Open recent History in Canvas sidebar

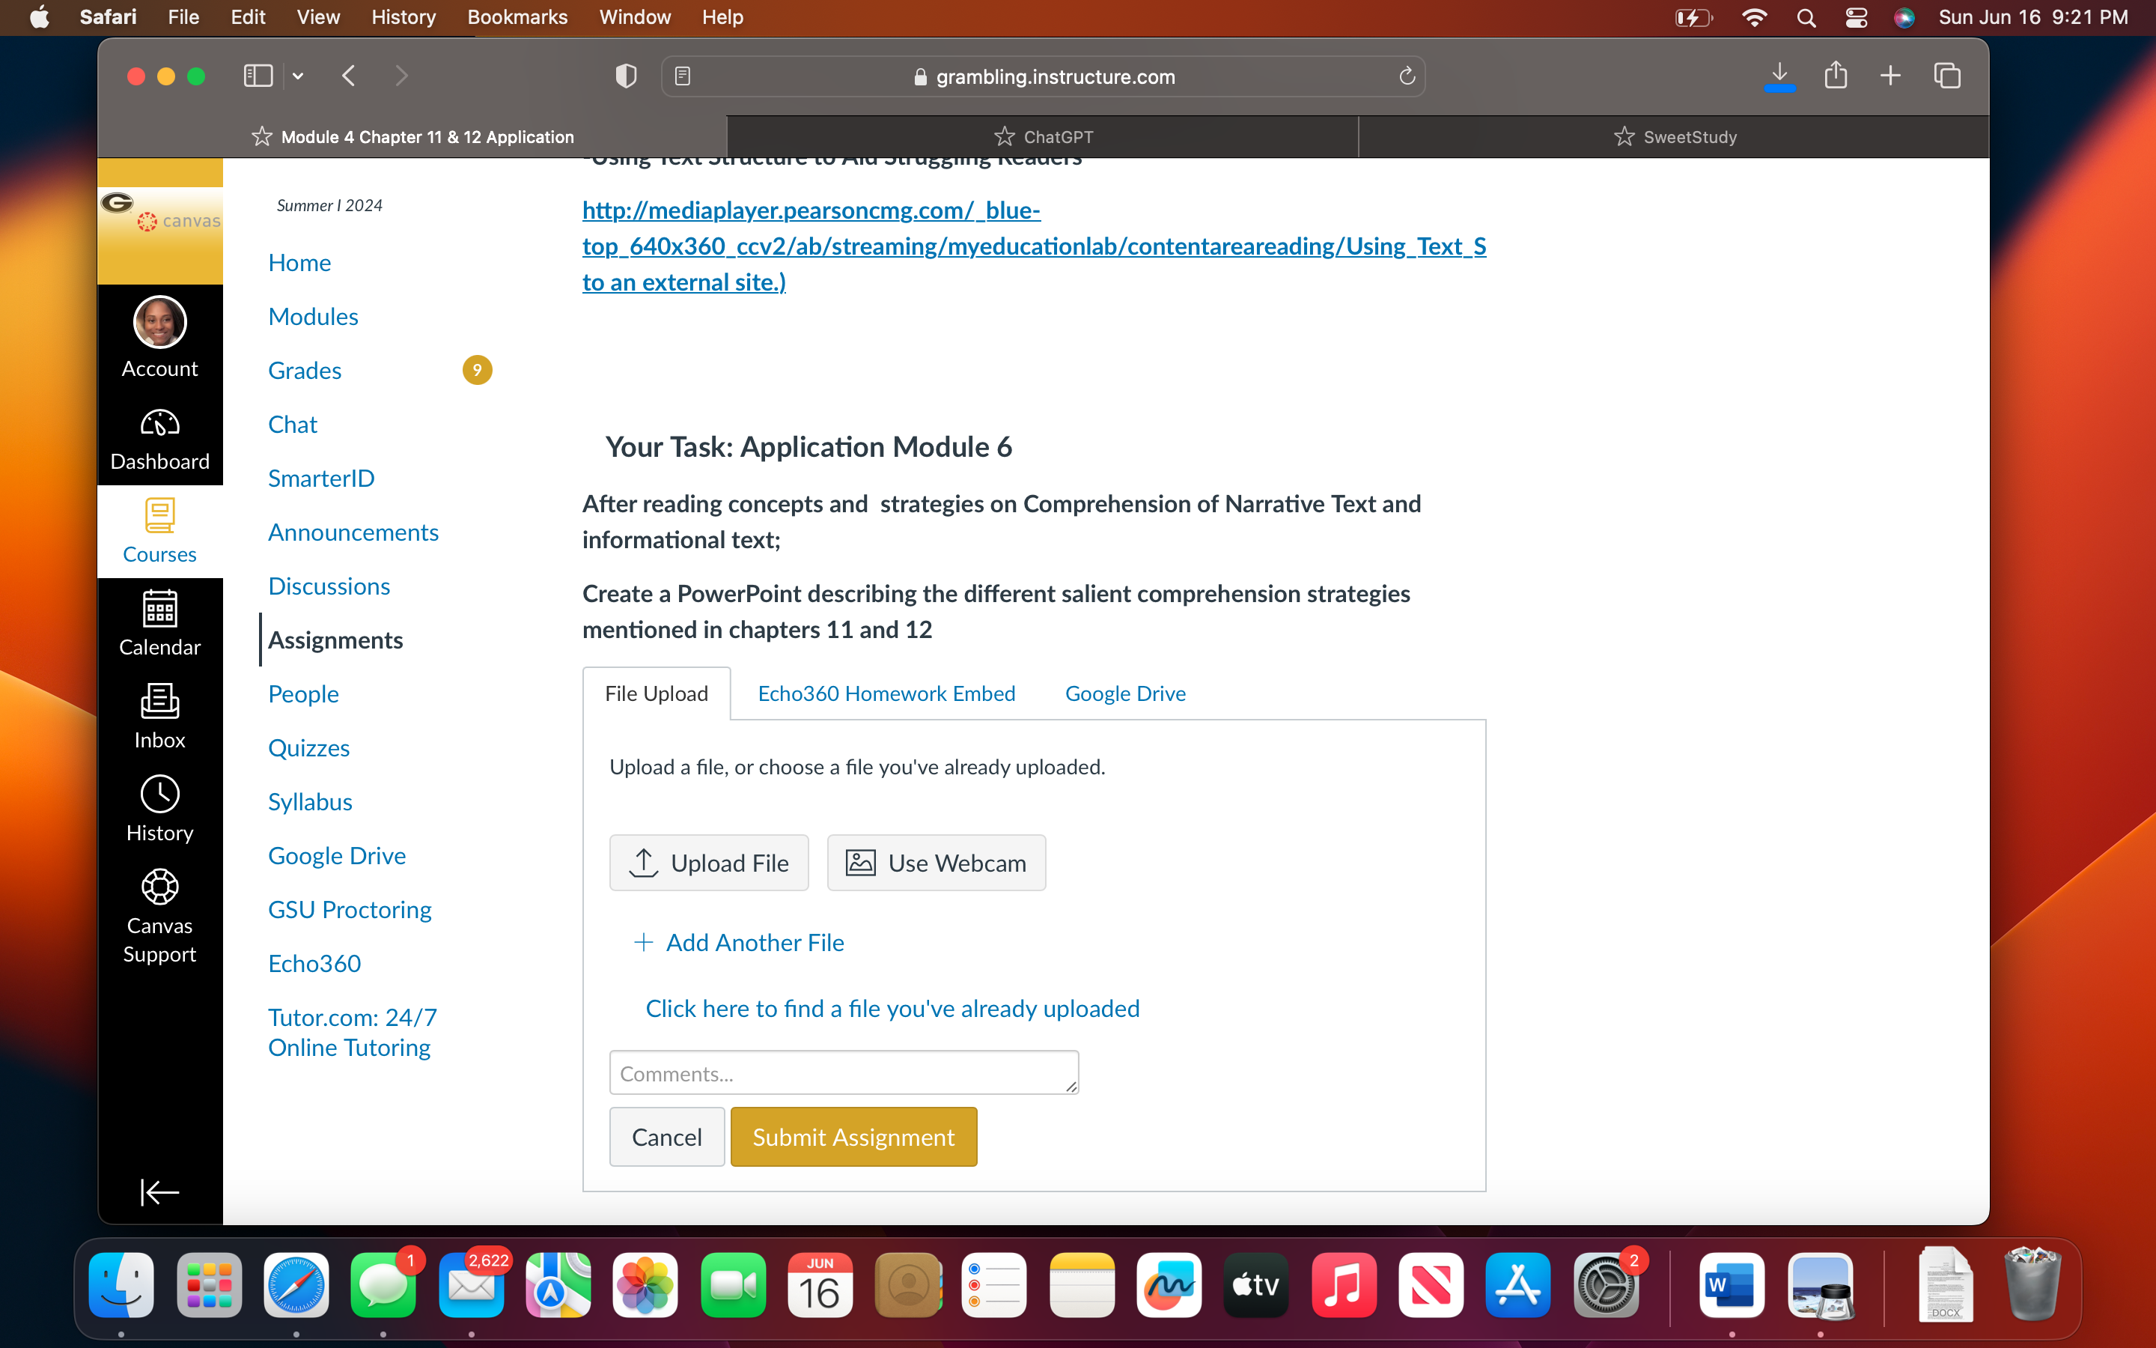tap(159, 810)
